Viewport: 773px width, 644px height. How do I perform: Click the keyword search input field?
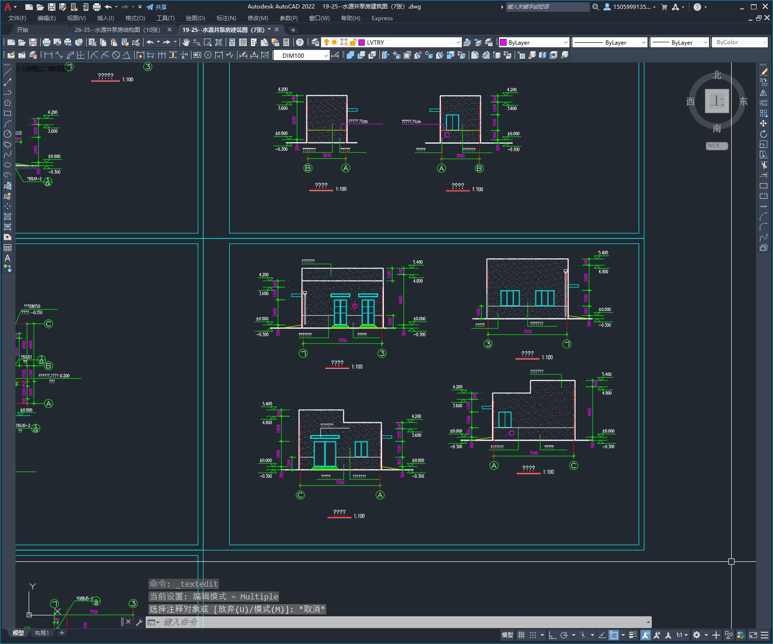point(547,7)
